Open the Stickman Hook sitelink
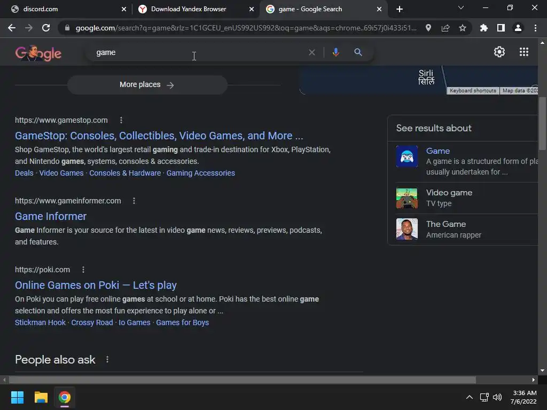Image resolution: width=547 pixels, height=410 pixels. (40, 322)
